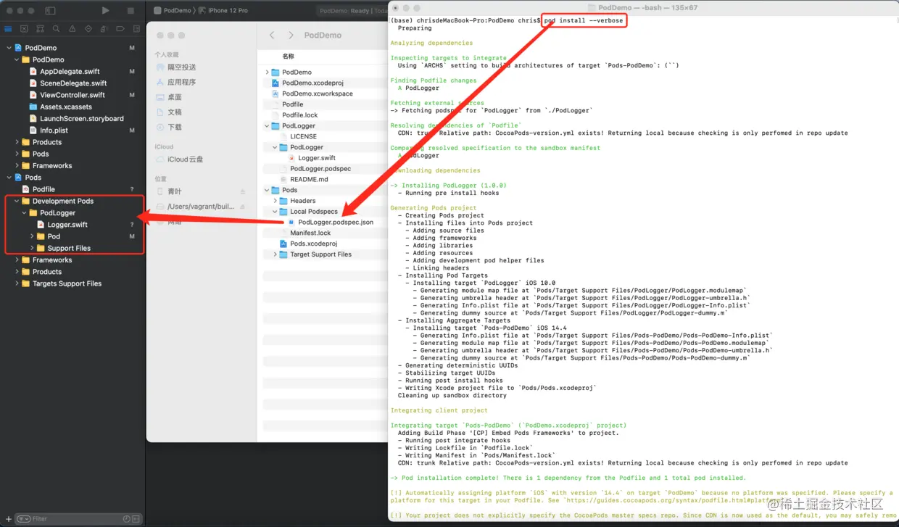
Task: Open the Podfile under Pods project in Xcode
Action: pos(43,189)
